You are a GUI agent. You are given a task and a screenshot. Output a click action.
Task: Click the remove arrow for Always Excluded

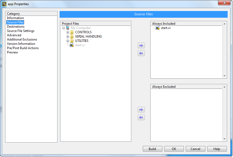coord(141,118)
